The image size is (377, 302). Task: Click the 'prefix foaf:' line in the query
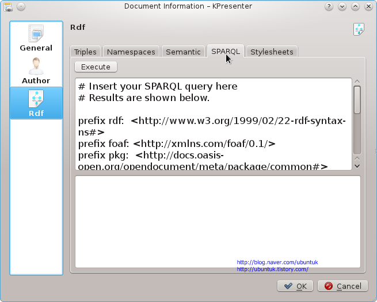(x=177, y=144)
